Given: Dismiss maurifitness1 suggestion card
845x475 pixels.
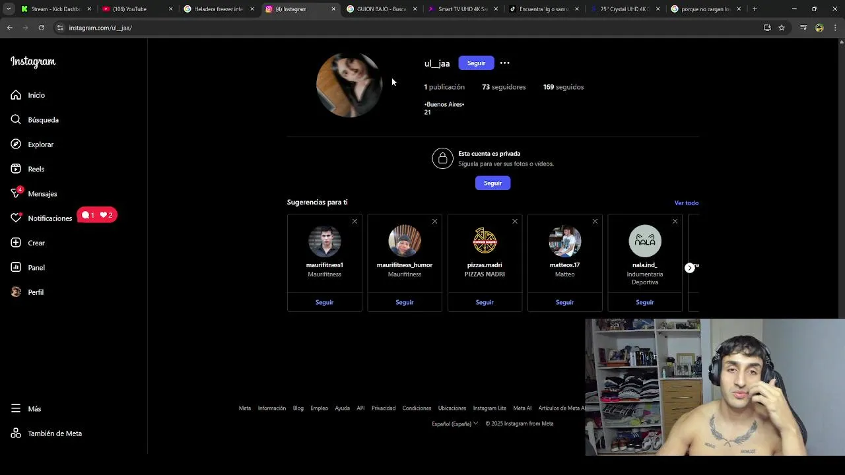Looking at the screenshot, I should pos(355,221).
